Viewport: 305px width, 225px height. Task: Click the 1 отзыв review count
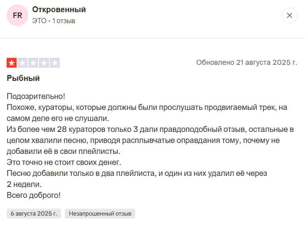(x=63, y=21)
